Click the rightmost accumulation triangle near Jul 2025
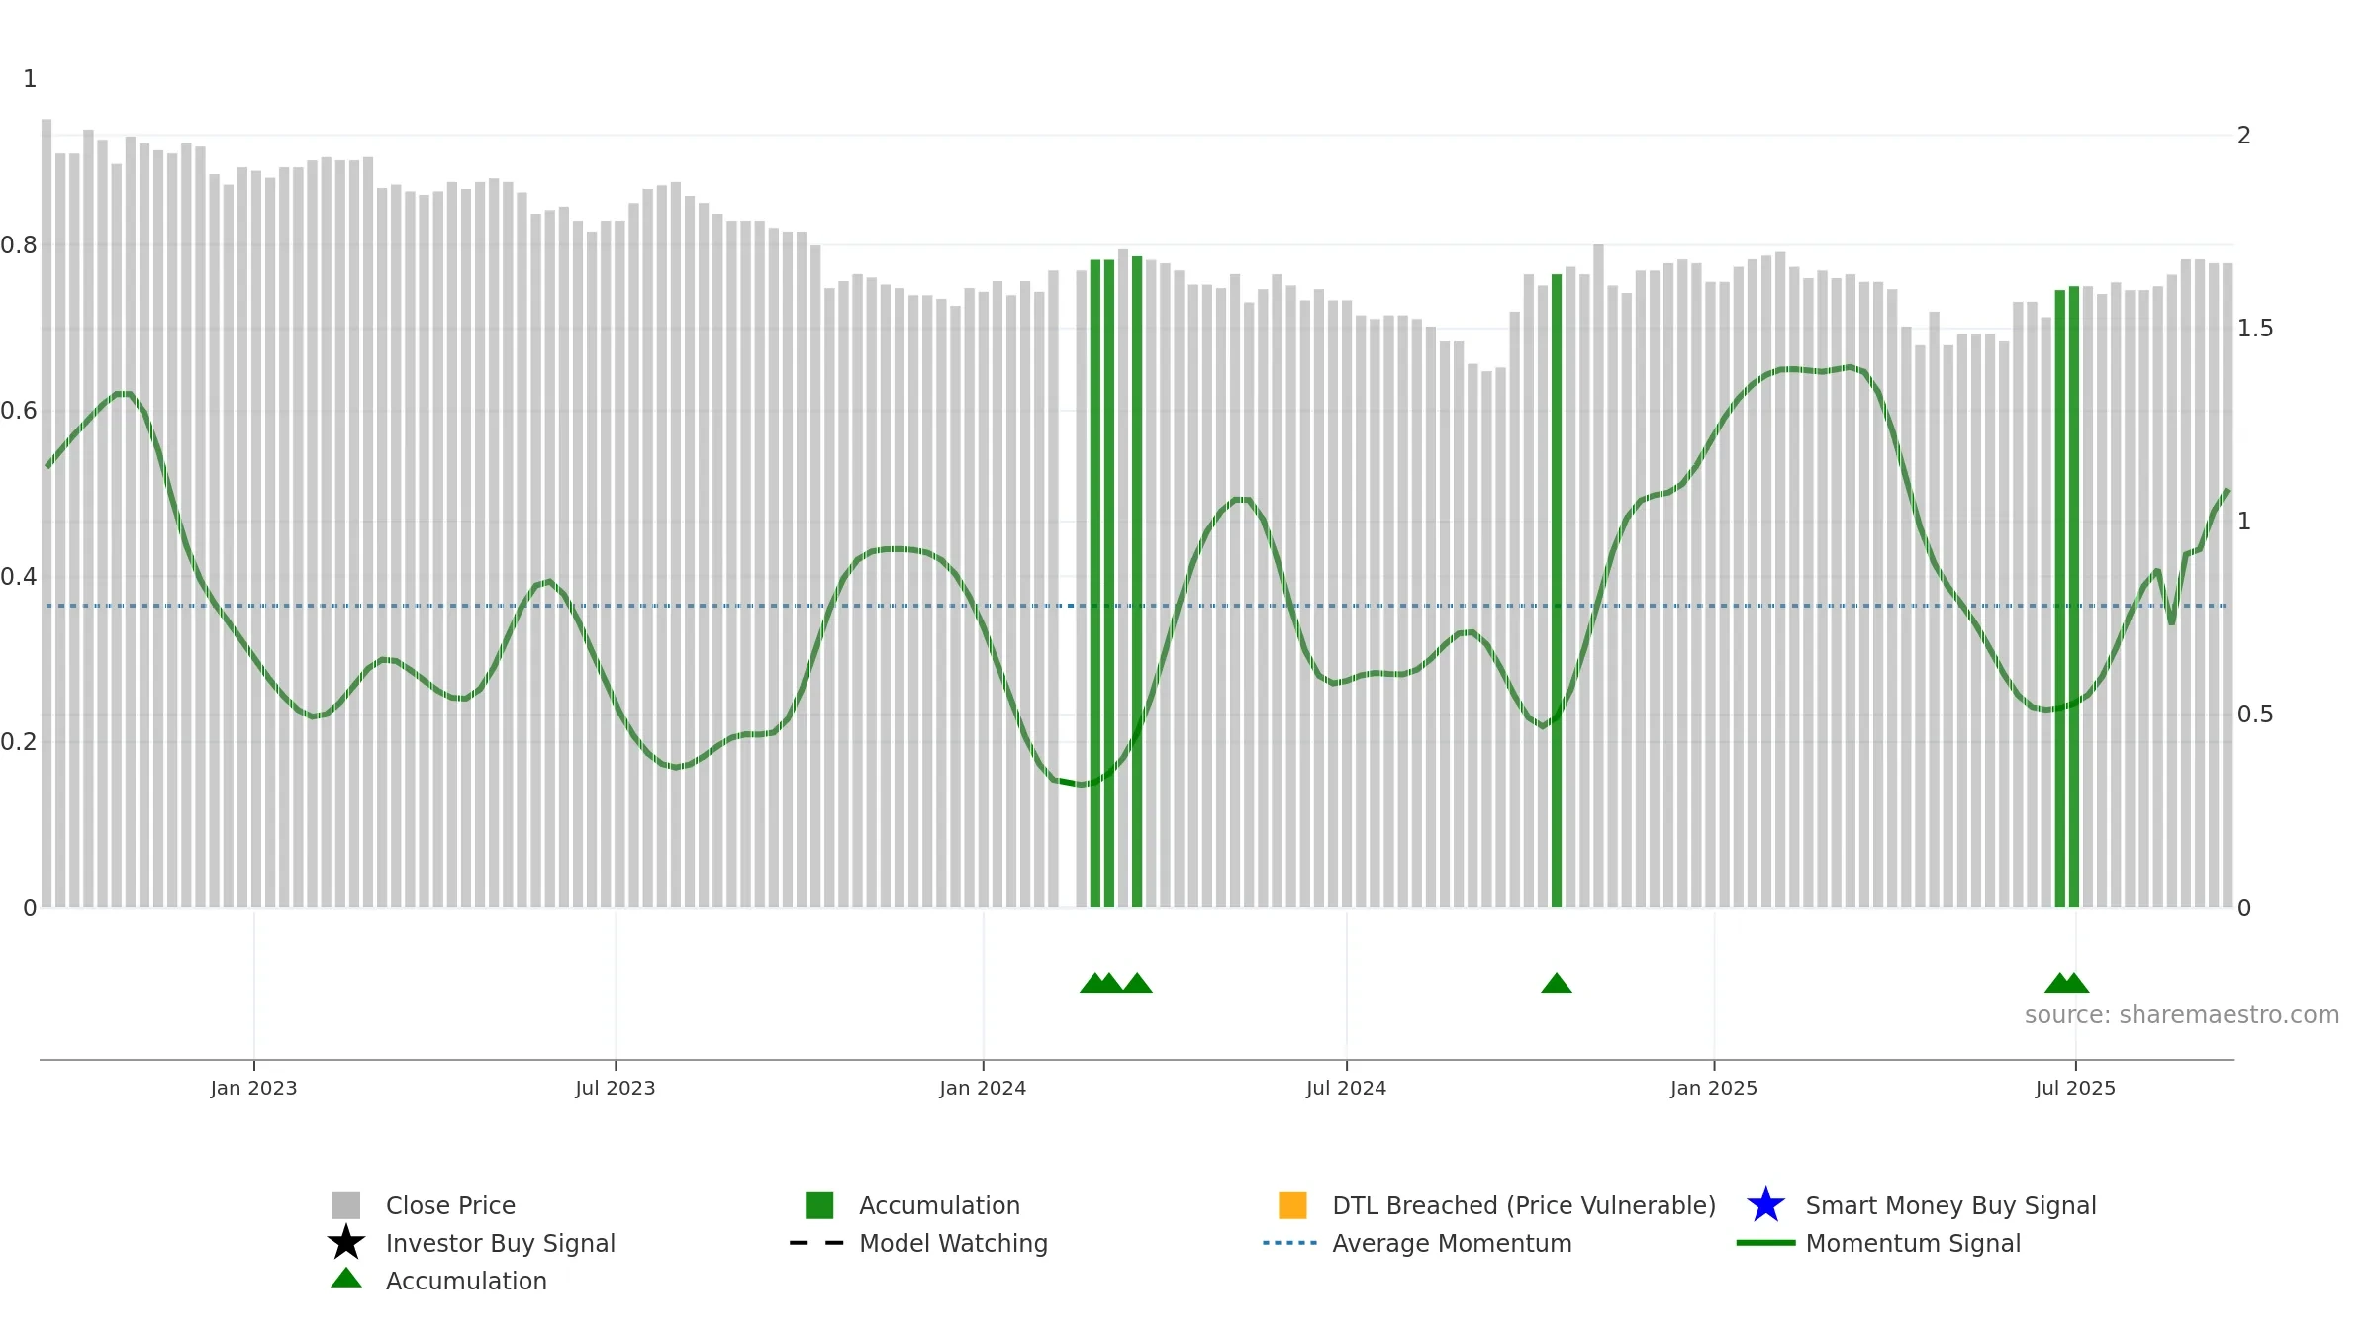Viewport: 2375px width, 1336px height. point(2074,983)
